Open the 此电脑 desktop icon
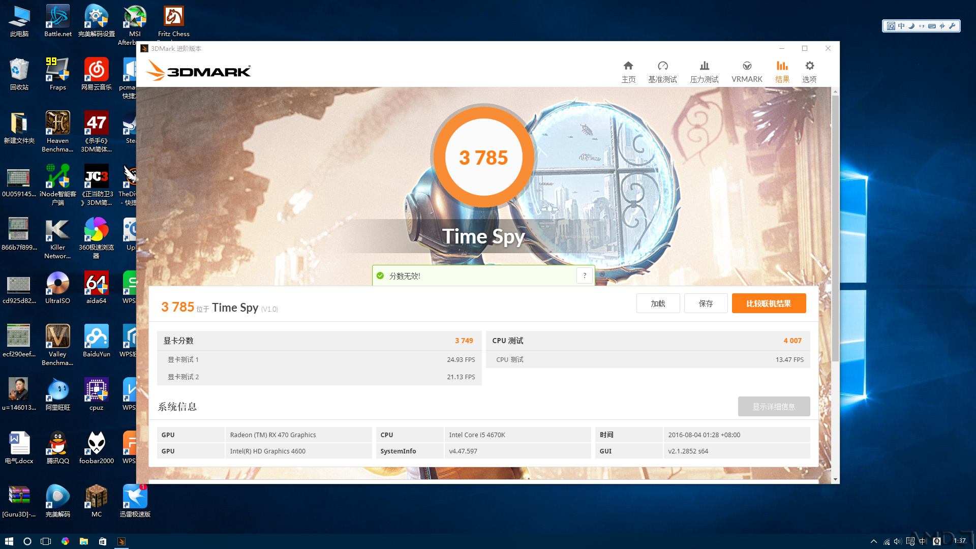The height and width of the screenshot is (549, 976). (19, 21)
